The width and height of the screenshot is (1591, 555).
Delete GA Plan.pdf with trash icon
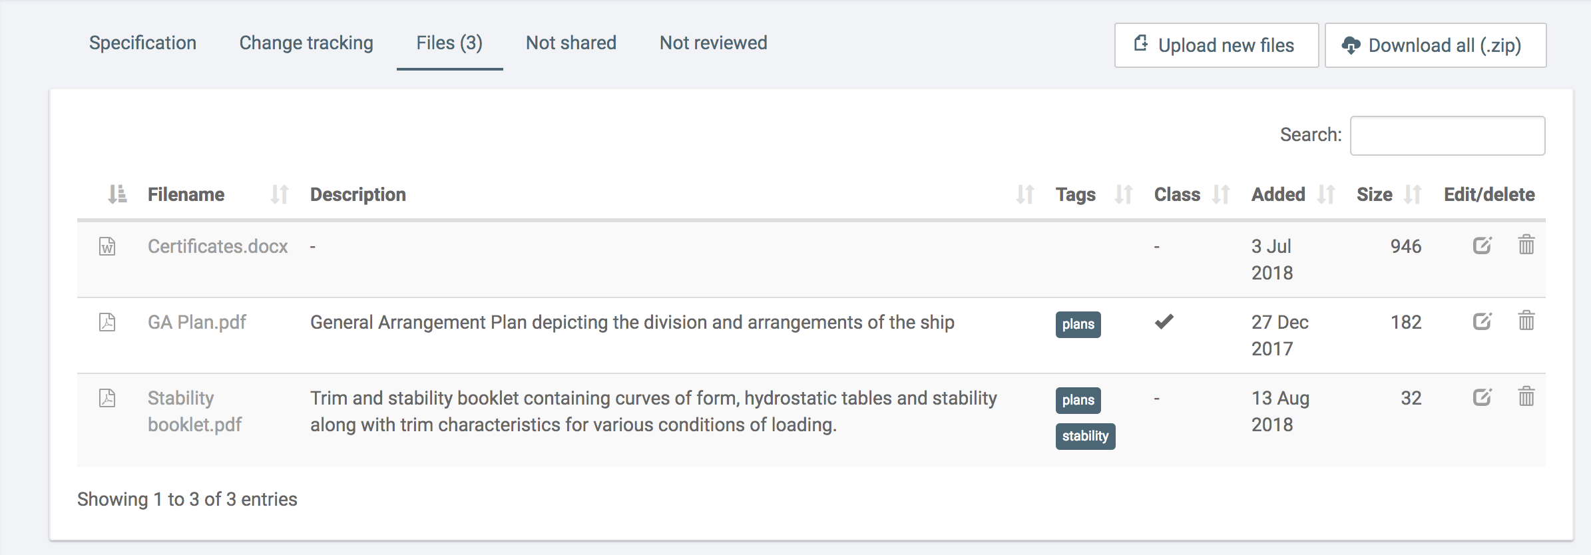[1526, 321]
